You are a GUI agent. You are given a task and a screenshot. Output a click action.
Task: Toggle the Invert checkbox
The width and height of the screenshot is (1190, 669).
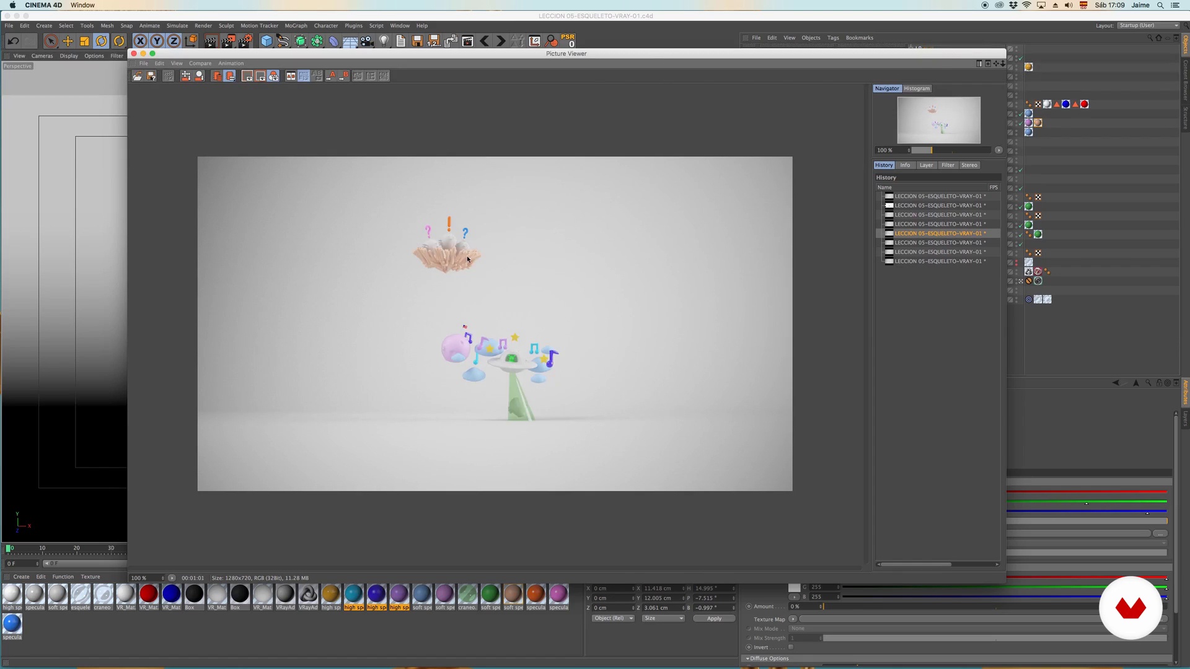pos(791,647)
